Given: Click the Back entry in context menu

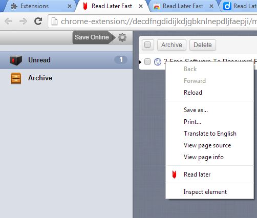Looking at the screenshot, I should pyautogui.click(x=210, y=69).
